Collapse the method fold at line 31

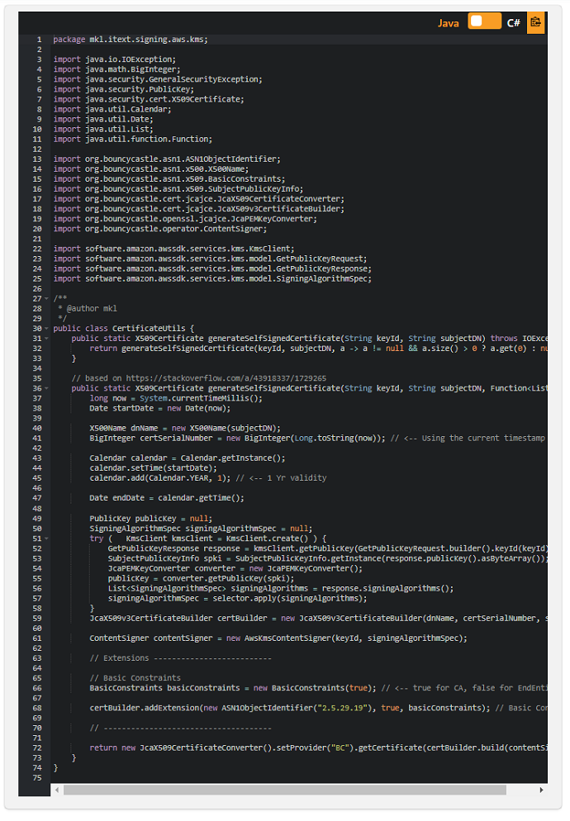[x=46, y=339]
